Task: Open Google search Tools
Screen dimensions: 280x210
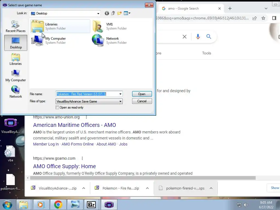Action: point(207,53)
